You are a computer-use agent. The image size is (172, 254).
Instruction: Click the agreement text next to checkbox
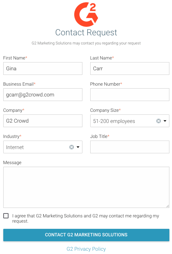[86, 218]
